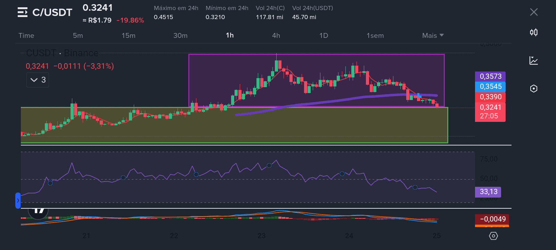Expand the indicator legend showing 3
This screenshot has width=556, height=250.
(38, 80)
